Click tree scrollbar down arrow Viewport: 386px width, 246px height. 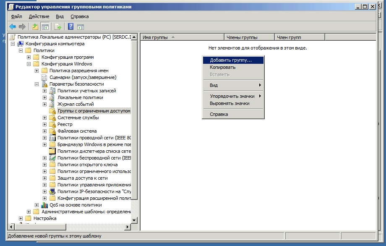(x=134, y=220)
